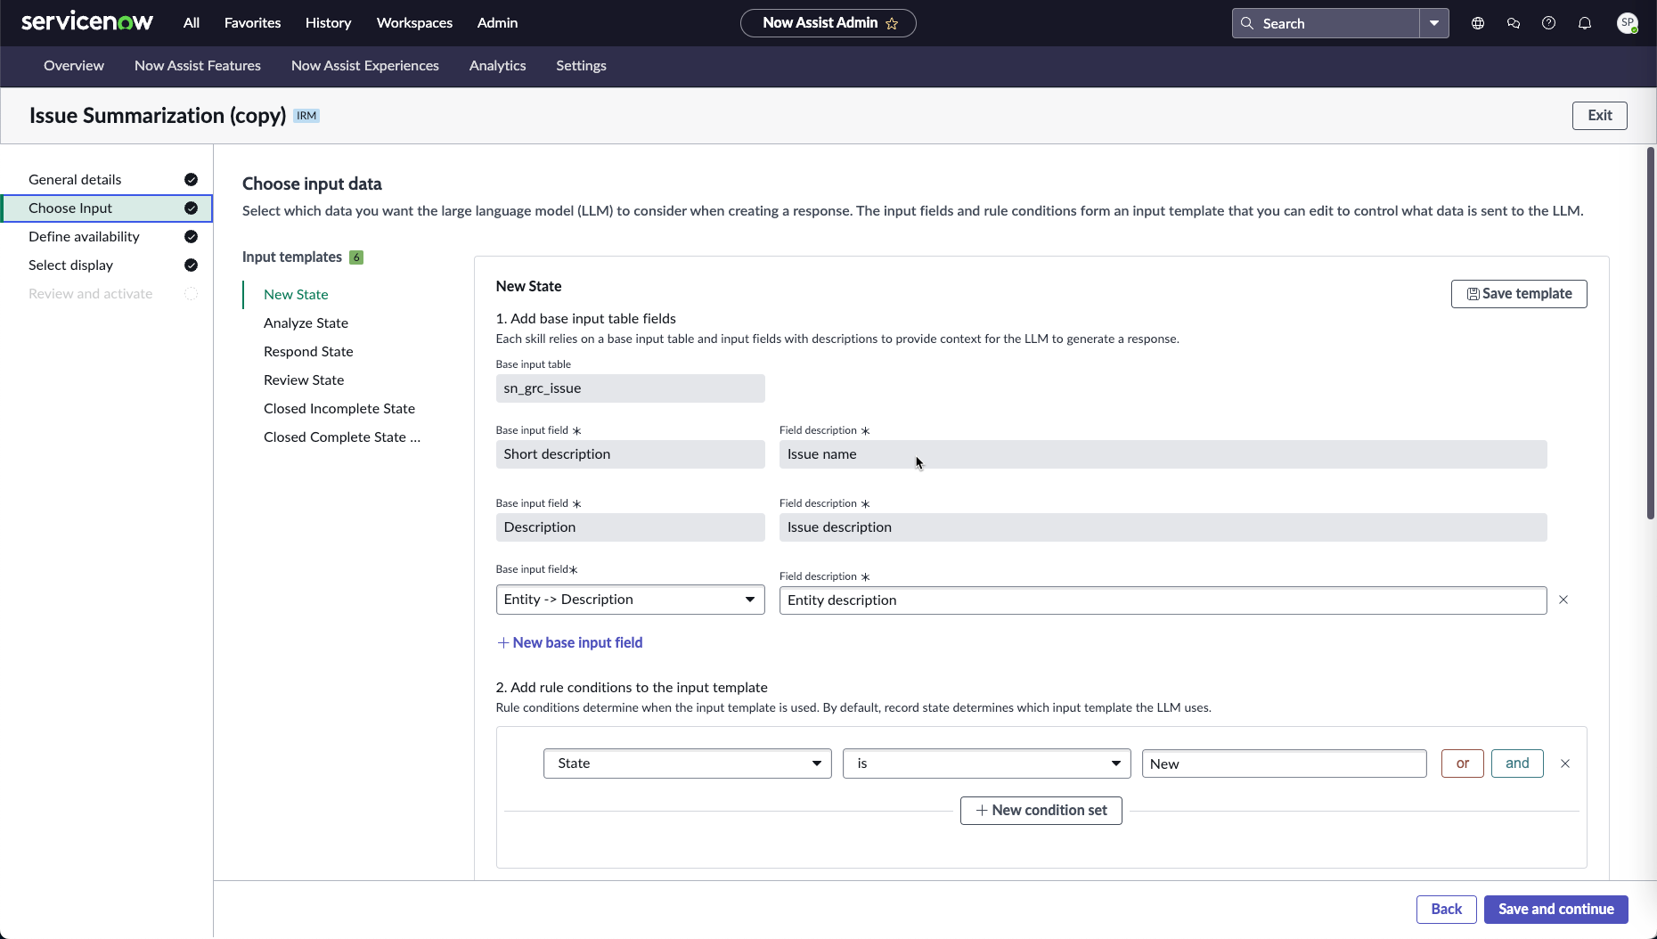Click Save and continue
Image resolution: width=1657 pixels, height=939 pixels.
tap(1555, 910)
